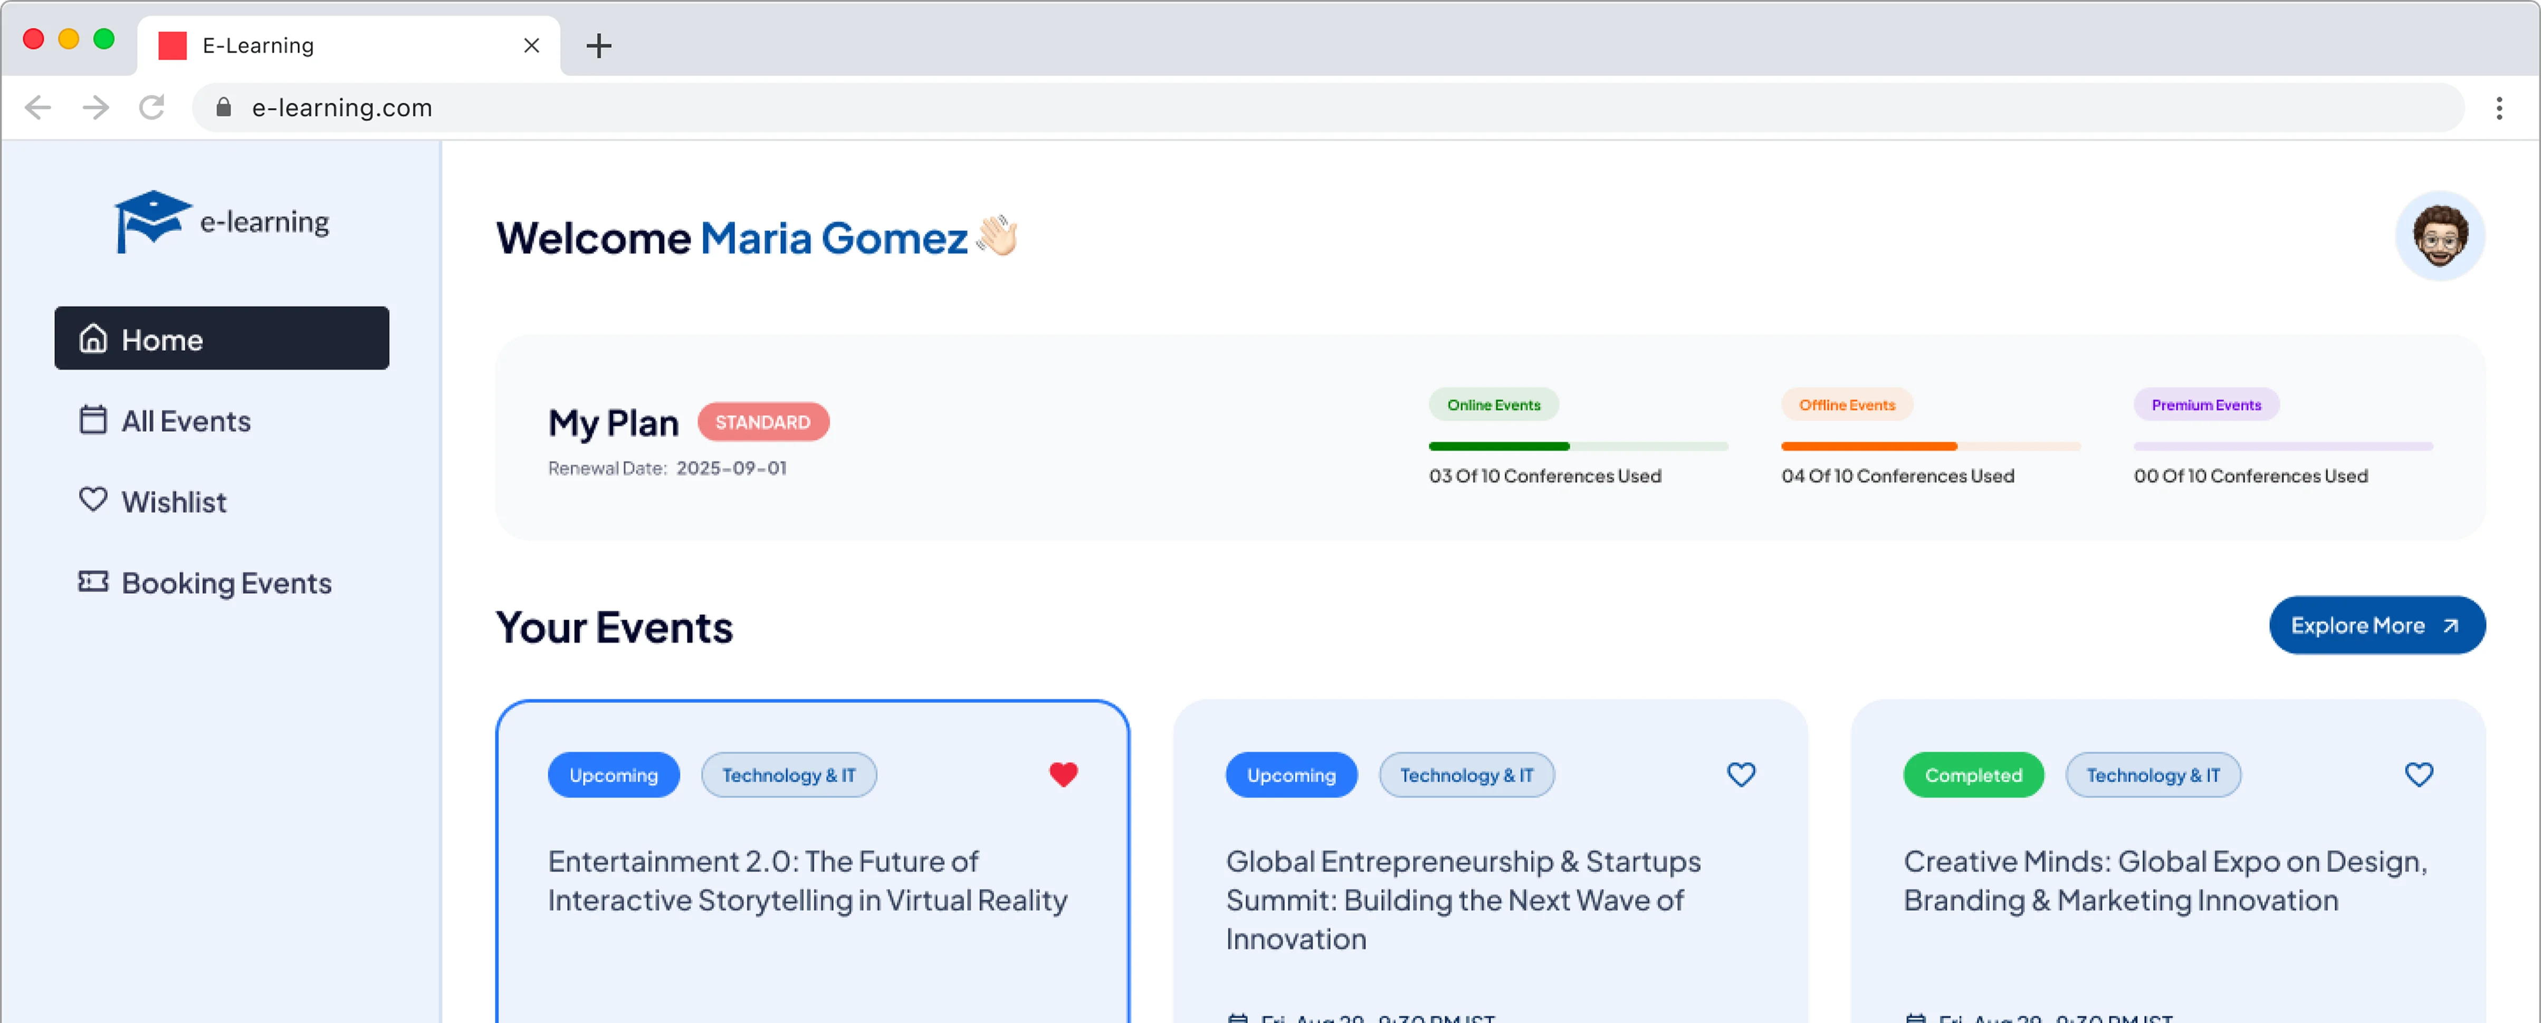Click the wishlist heart icon in the sidebar

pos(93,500)
